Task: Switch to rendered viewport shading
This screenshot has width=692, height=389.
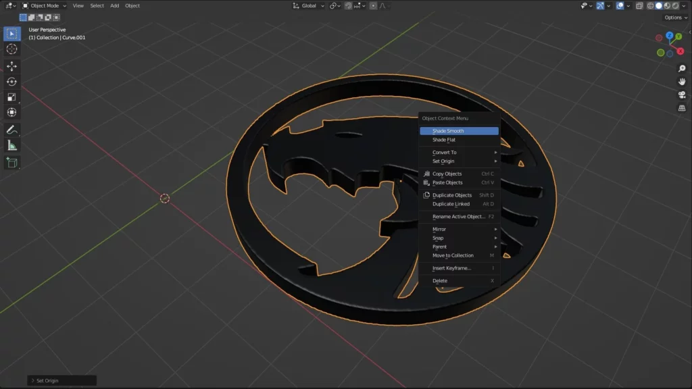Action: tap(675, 5)
